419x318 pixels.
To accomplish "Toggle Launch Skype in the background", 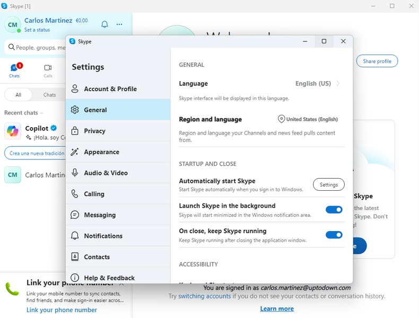I will (334, 209).
